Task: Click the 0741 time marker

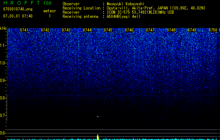Action: point(24,30)
